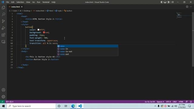Click the h1 text on line 17
The image size is (194, 109).
[42, 57]
